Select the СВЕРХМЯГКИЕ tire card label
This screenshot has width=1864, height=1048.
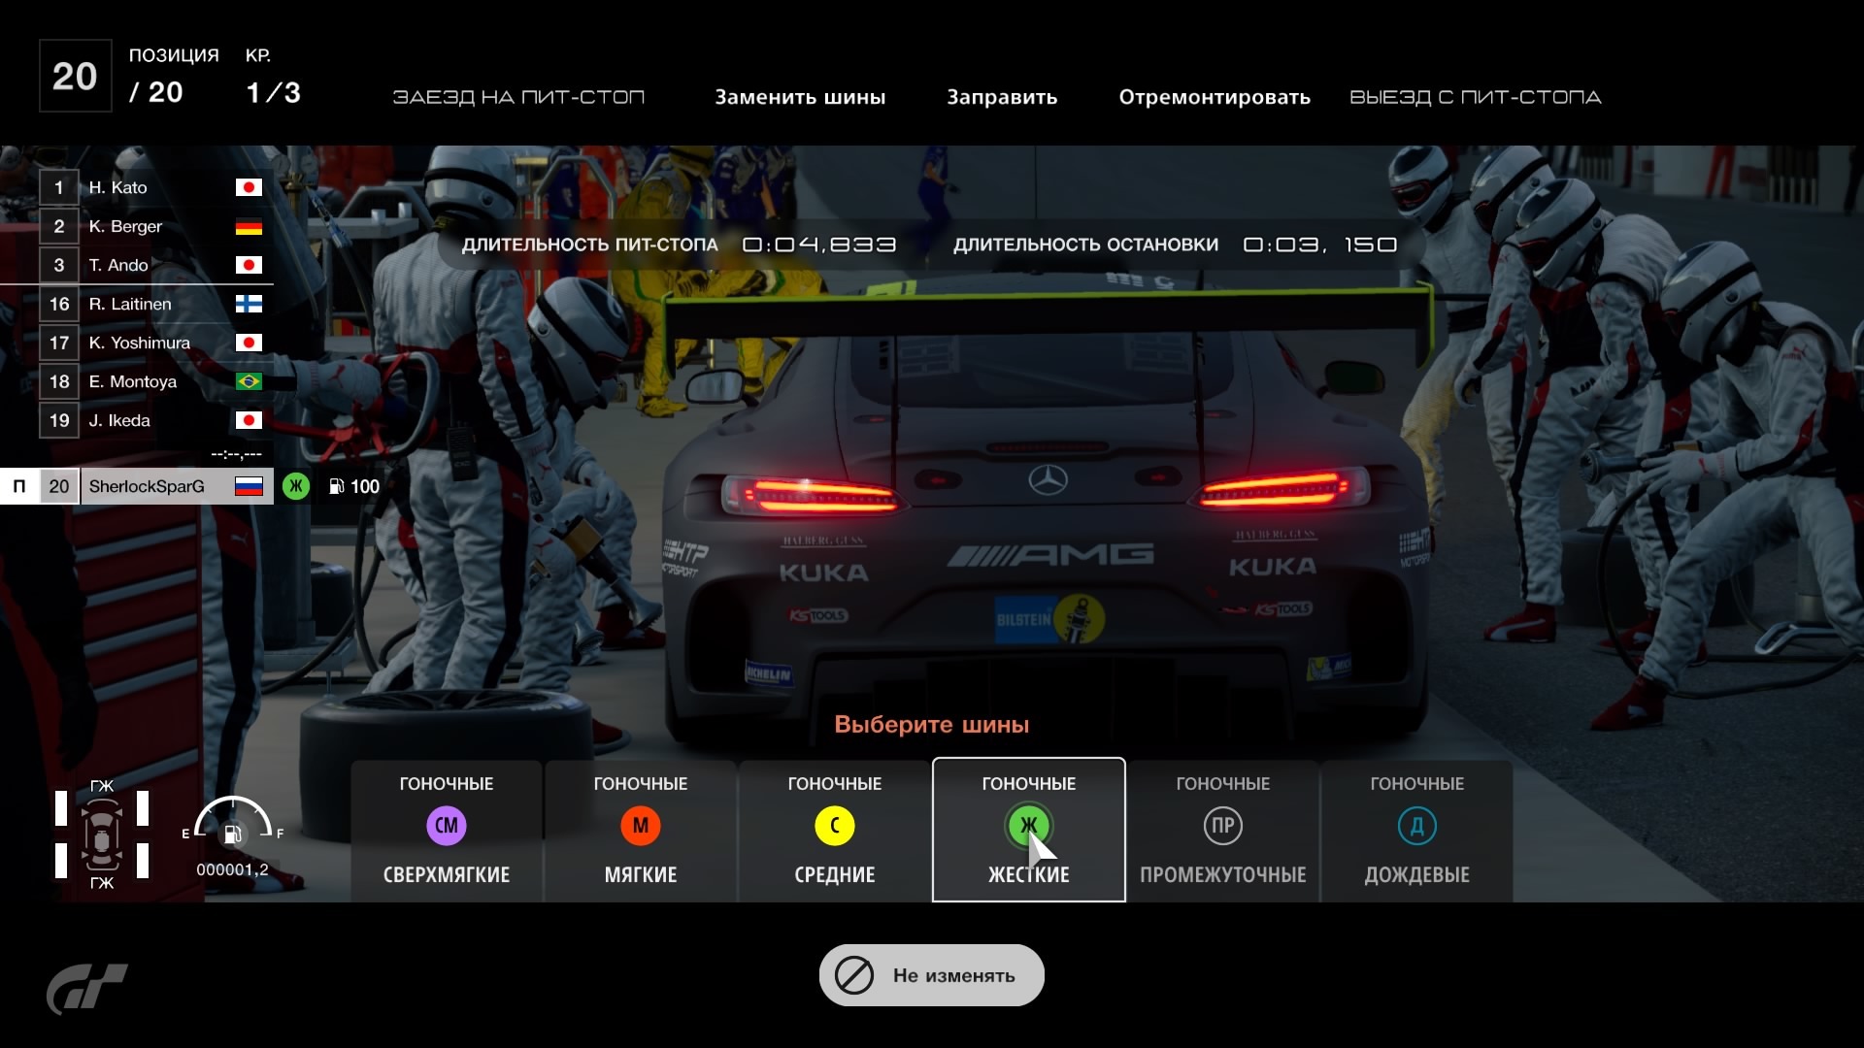(x=447, y=874)
